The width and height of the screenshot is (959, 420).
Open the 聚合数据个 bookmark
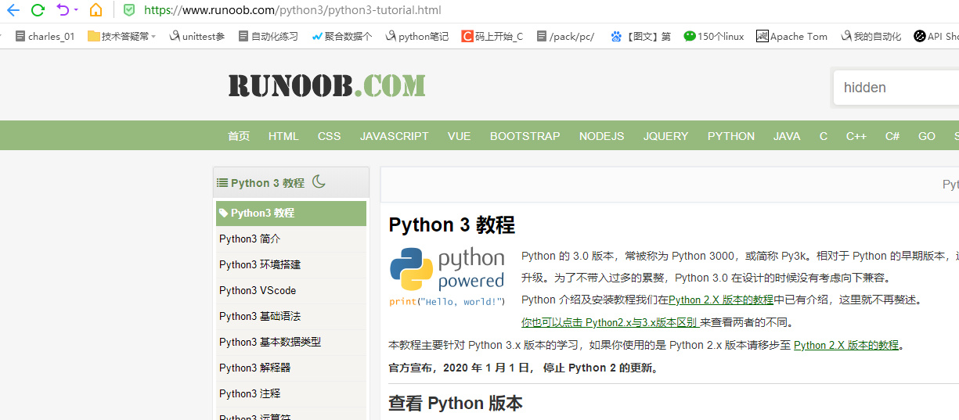click(341, 36)
